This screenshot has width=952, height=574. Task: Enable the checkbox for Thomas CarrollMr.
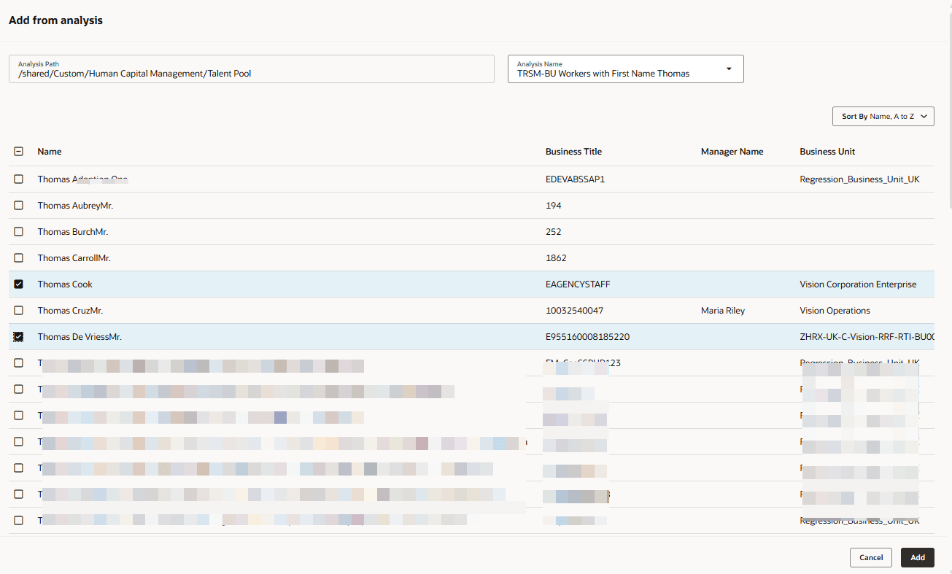19,258
